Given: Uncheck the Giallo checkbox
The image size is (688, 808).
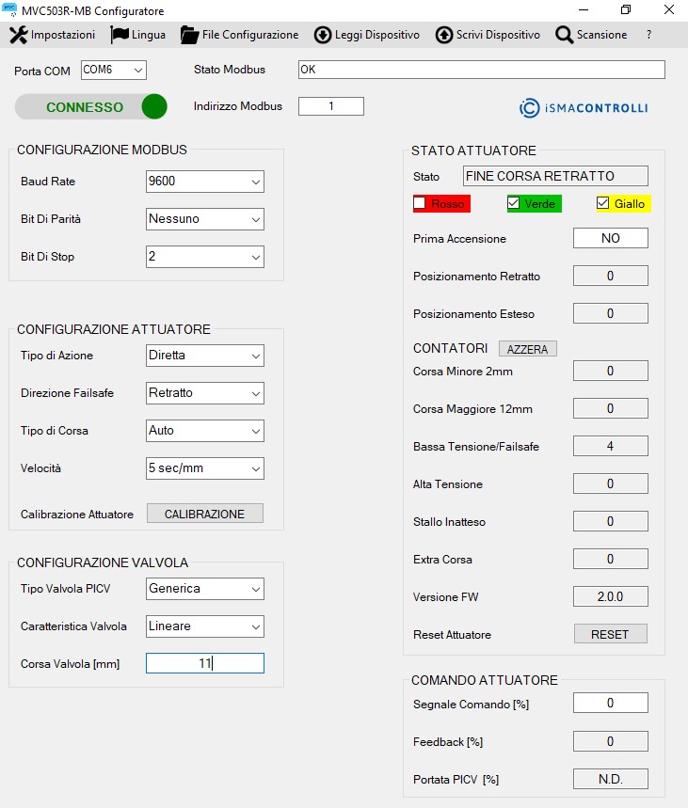Looking at the screenshot, I should coord(603,203).
